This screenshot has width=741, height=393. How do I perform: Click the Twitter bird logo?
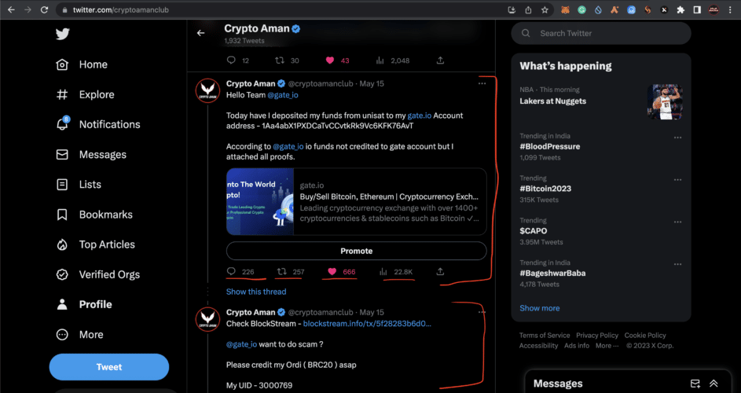point(63,34)
